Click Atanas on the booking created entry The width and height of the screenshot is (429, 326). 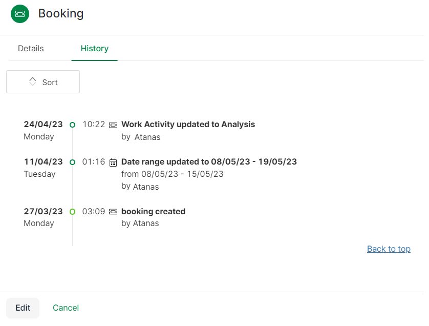(x=146, y=223)
